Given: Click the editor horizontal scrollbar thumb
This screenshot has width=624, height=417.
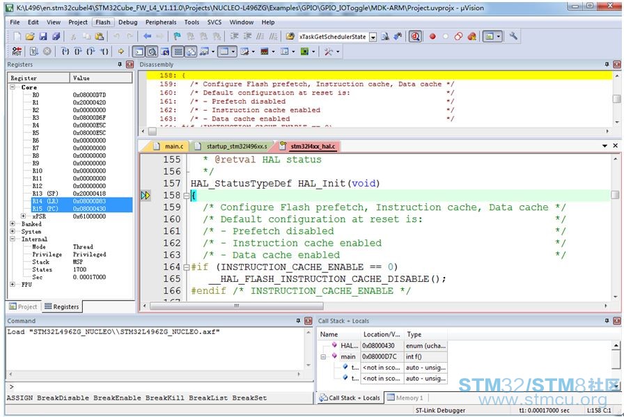Looking at the screenshot, I should click(x=236, y=306).
